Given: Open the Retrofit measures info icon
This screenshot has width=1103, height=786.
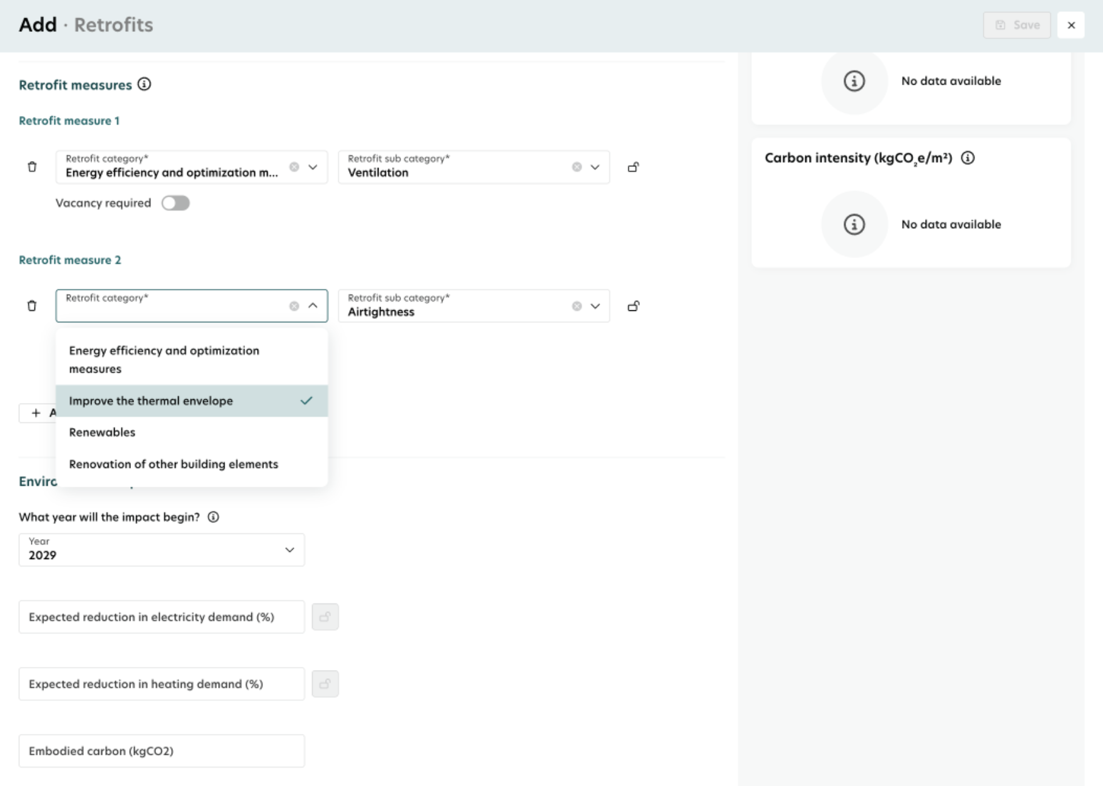Looking at the screenshot, I should 144,84.
